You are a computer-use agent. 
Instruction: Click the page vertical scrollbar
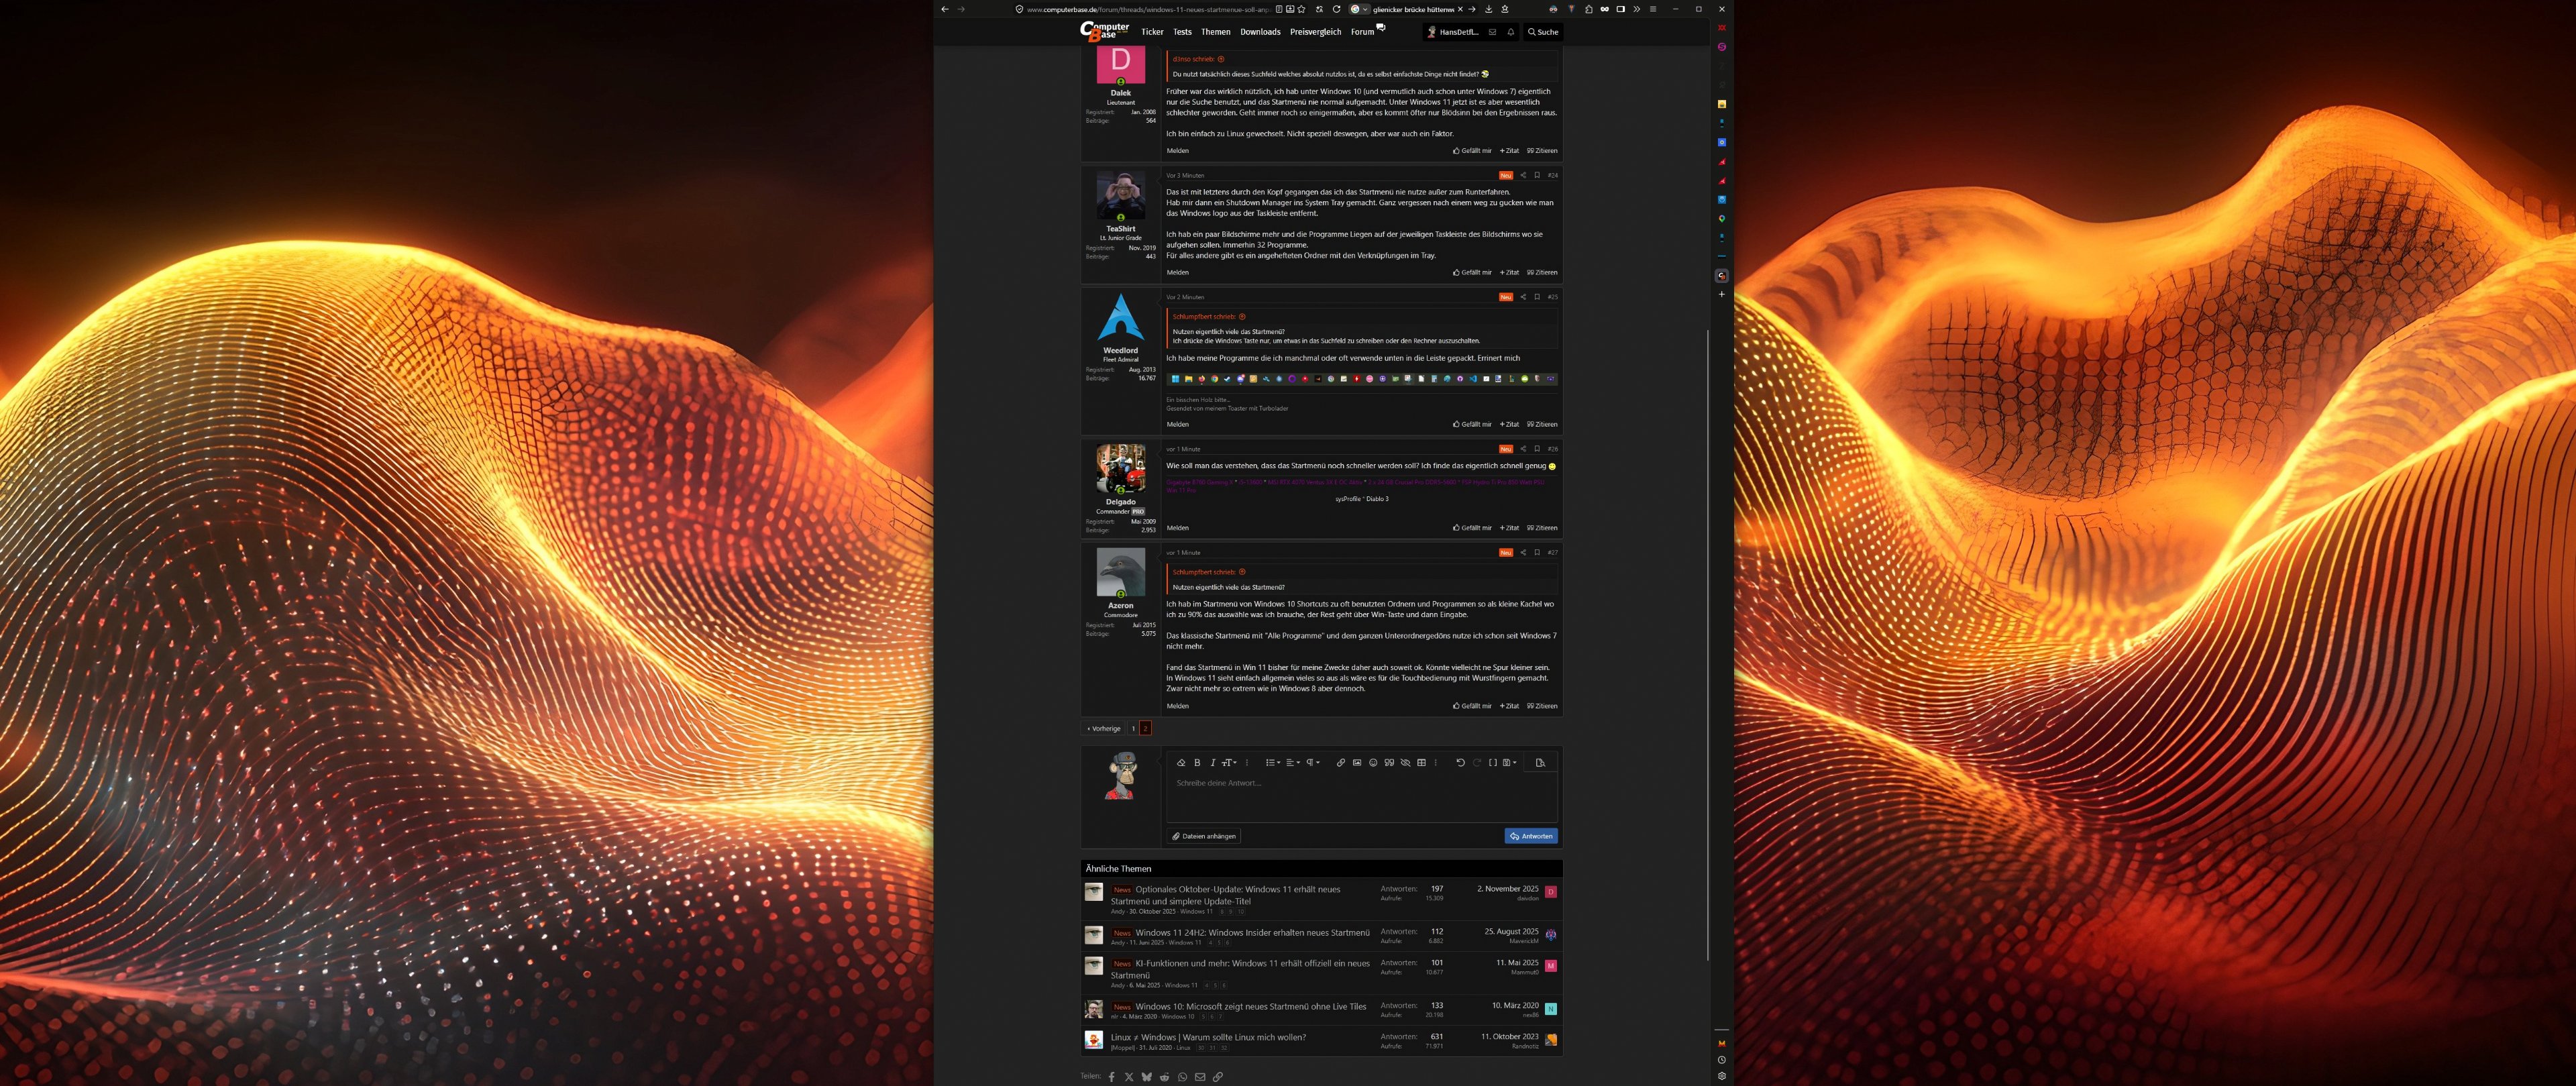point(1708,640)
